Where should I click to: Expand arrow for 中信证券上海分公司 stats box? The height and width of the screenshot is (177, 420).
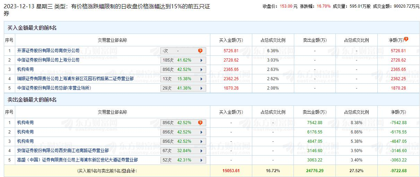[x=201, y=60]
